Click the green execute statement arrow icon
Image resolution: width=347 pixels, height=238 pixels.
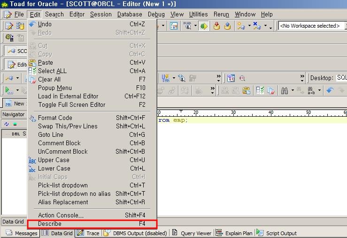8,90
